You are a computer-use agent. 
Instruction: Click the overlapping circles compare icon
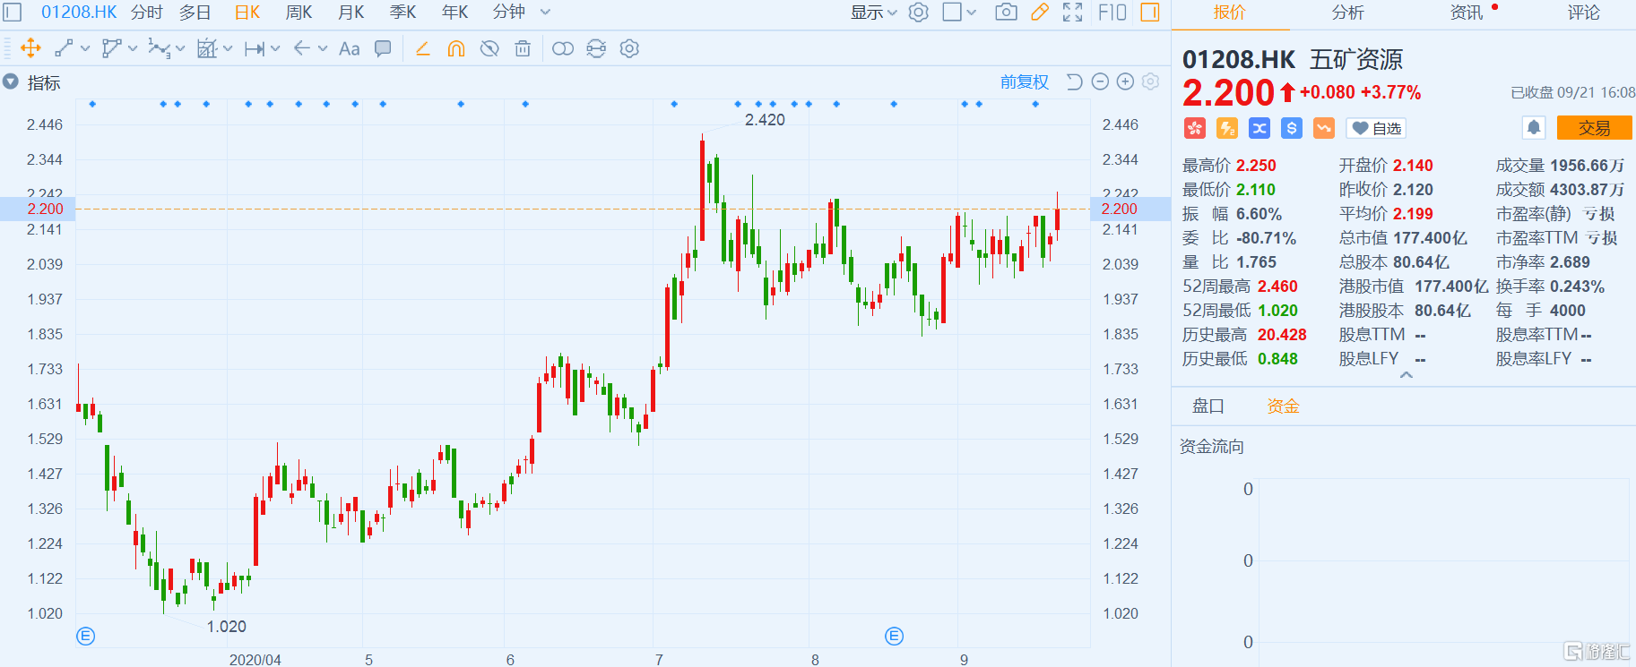tap(563, 48)
